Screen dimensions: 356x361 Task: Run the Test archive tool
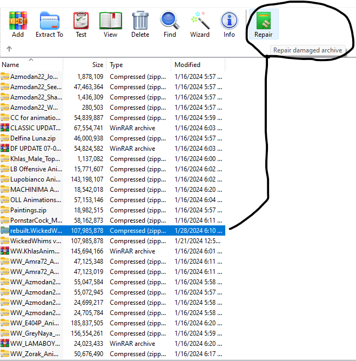pos(81,24)
